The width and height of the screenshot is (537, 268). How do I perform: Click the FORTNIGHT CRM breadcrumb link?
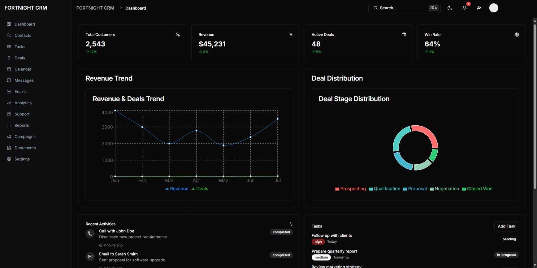(x=95, y=8)
